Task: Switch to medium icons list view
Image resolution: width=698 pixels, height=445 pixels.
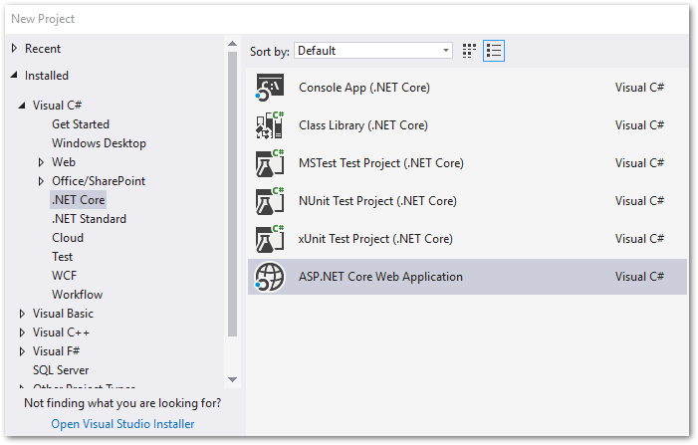Action: [x=494, y=51]
